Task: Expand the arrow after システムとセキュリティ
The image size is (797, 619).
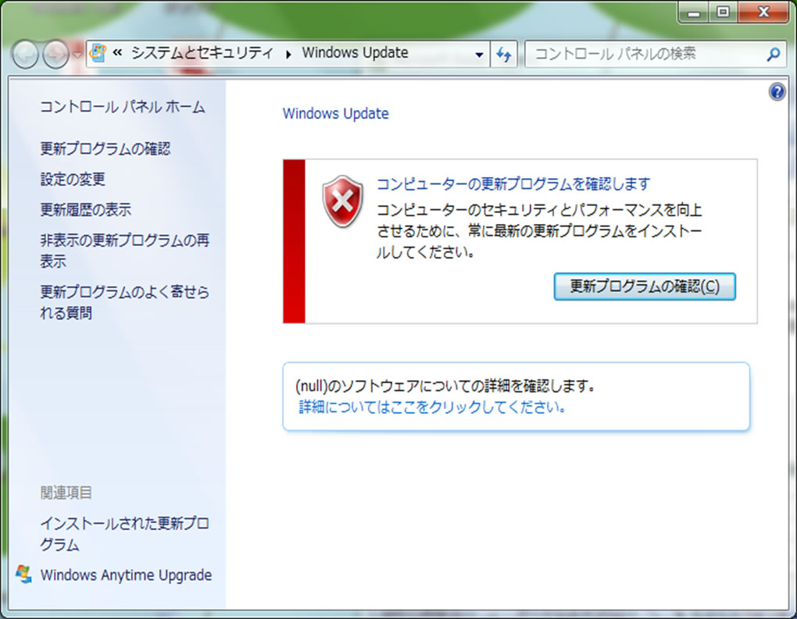Action: (288, 54)
